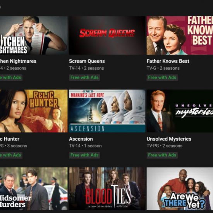Image resolution: width=213 pixels, height=213 pixels.
Task: Click the Unsolved Mysteries title link
Action: 169,139
